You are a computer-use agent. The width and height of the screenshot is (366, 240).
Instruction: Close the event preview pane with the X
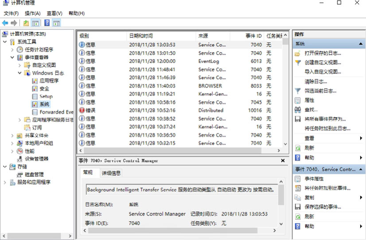[x=282, y=160]
